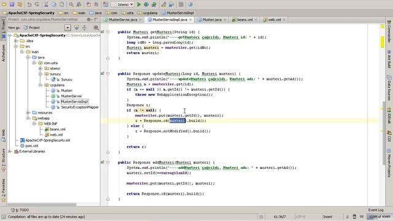Expand the istemci package node

tap(40, 68)
